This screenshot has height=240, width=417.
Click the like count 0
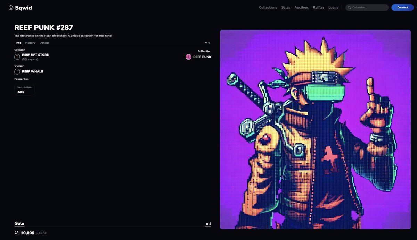pyautogui.click(x=209, y=43)
